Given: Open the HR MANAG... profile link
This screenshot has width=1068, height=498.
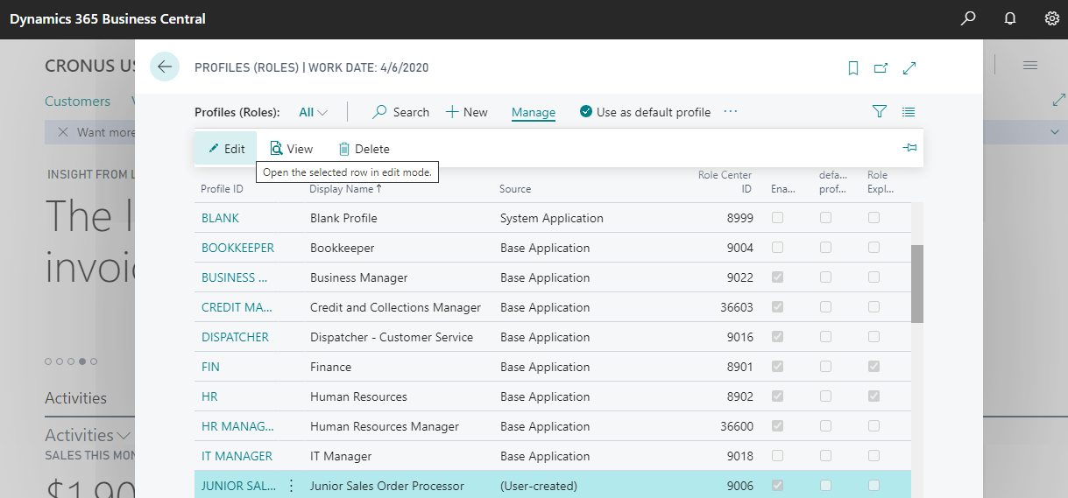Looking at the screenshot, I should (237, 426).
